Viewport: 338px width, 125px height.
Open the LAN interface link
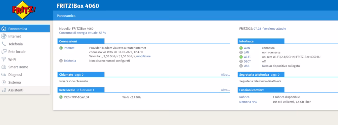pyautogui.click(x=246, y=52)
